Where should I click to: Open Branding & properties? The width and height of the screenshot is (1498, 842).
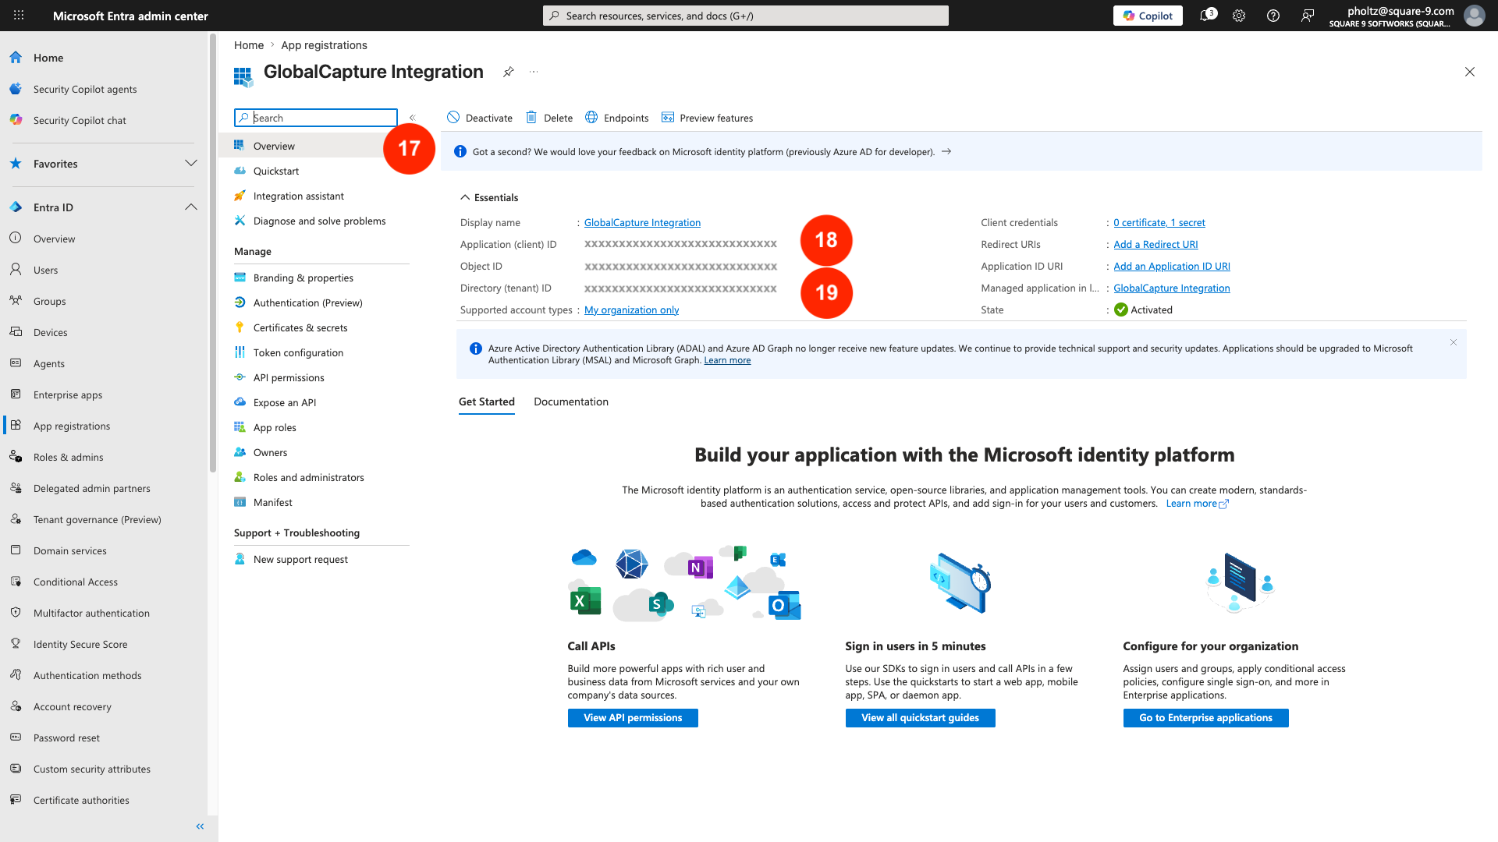(304, 278)
